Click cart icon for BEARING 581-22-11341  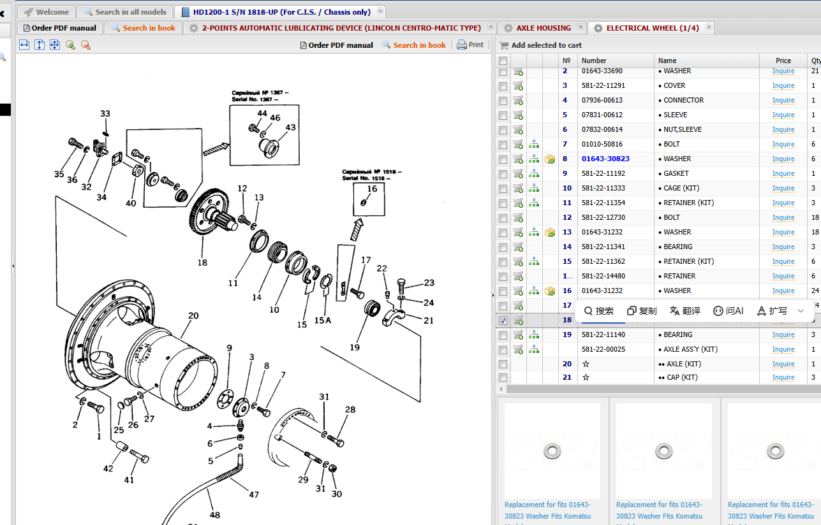518,247
